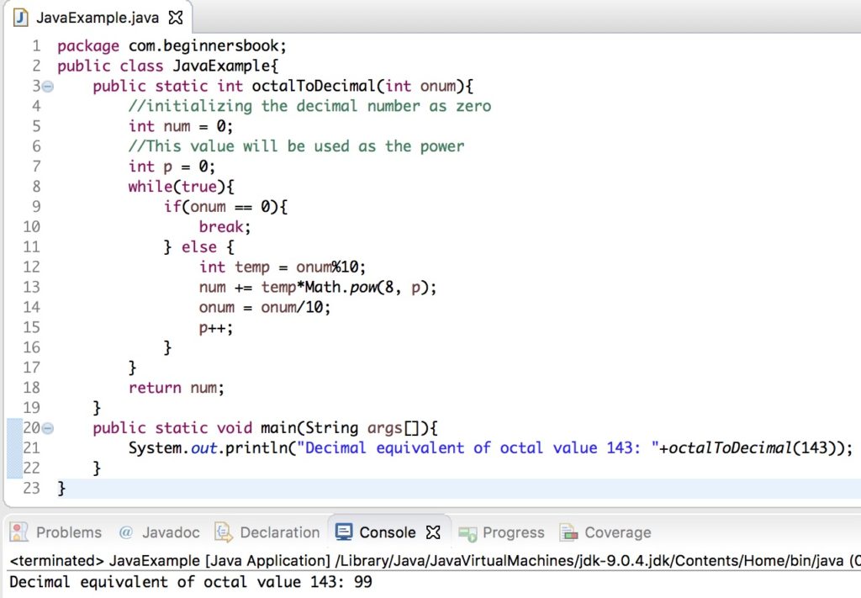Click the Declaration view icon
This screenshot has width=861, height=598.
223,532
